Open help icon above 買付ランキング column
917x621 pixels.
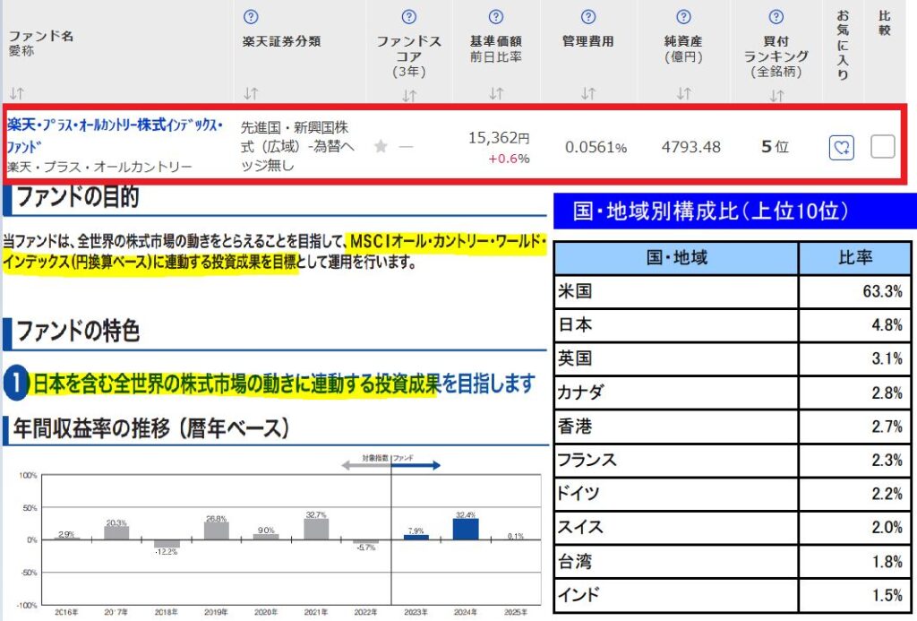tap(776, 17)
